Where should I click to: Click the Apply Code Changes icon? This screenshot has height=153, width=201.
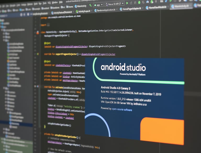coord(135,3)
